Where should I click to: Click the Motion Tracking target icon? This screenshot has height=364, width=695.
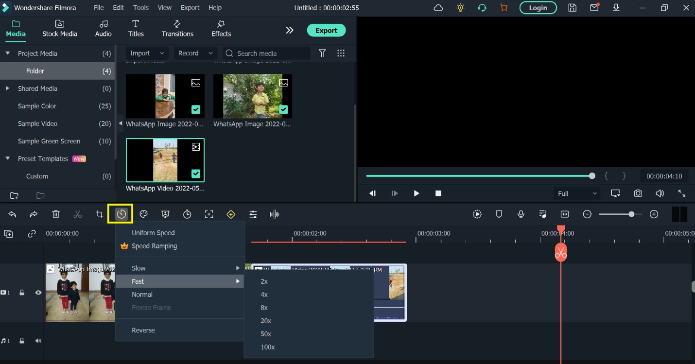(209, 214)
